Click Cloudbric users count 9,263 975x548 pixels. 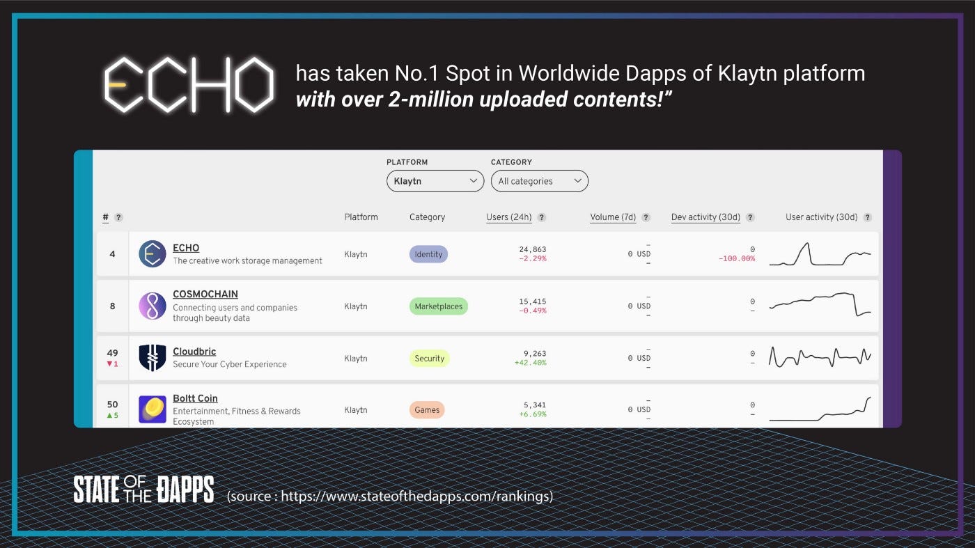pos(536,353)
